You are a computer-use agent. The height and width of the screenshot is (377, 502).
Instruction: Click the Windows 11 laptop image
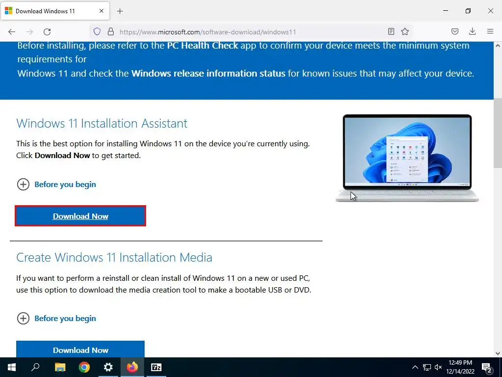(x=407, y=158)
